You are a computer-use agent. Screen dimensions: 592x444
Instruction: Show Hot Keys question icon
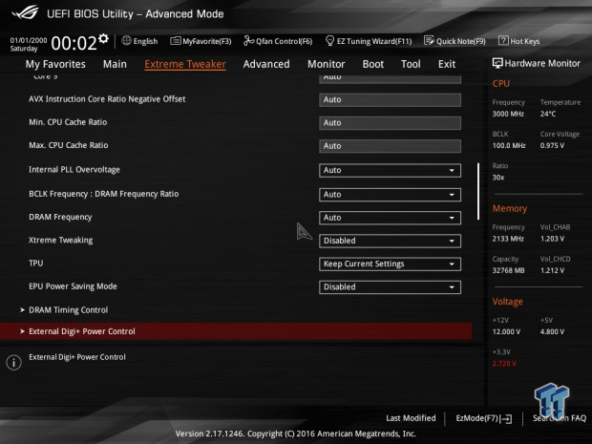pos(503,40)
